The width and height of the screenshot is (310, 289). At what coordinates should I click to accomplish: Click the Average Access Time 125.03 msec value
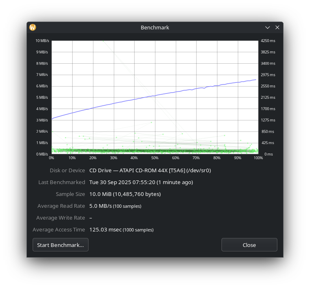(105, 229)
